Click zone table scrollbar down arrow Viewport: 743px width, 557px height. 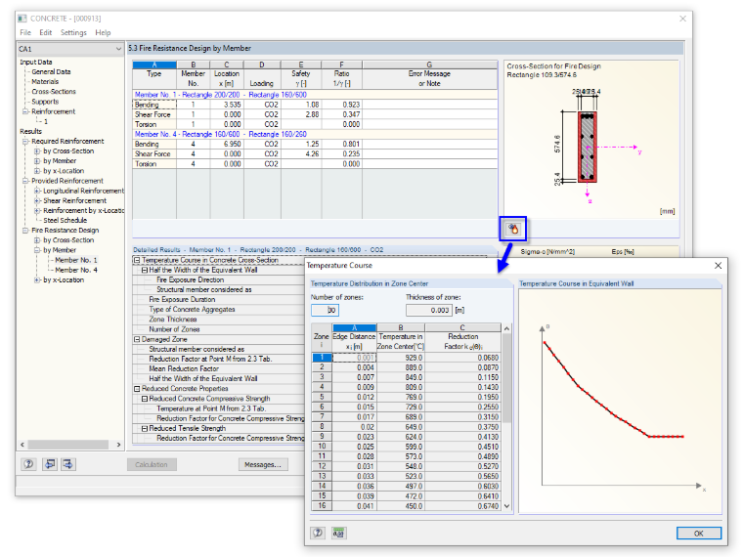point(506,506)
